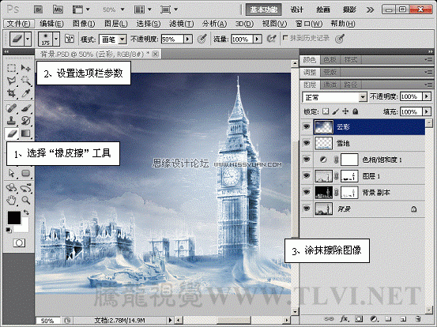The image size is (437, 327).
Task: Open the Brush panel toggle icon
Action: click(69, 39)
